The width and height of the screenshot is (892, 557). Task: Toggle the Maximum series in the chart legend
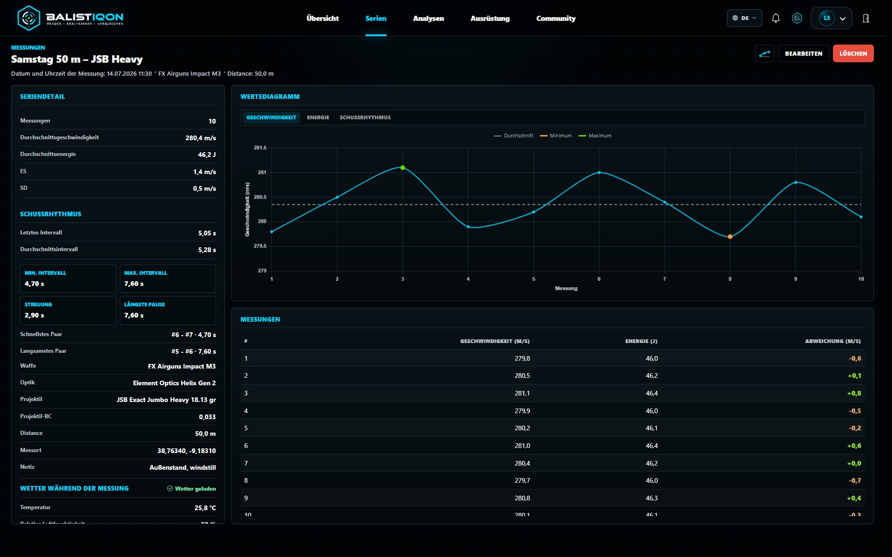click(595, 136)
